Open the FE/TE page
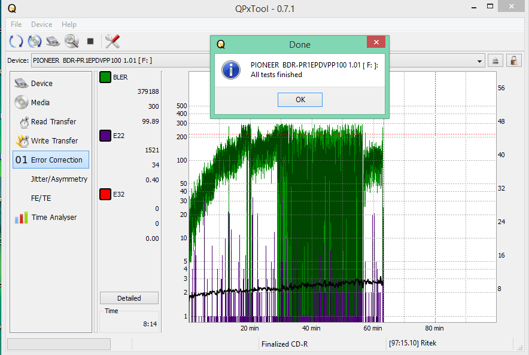529x355 pixels. pos(51,198)
